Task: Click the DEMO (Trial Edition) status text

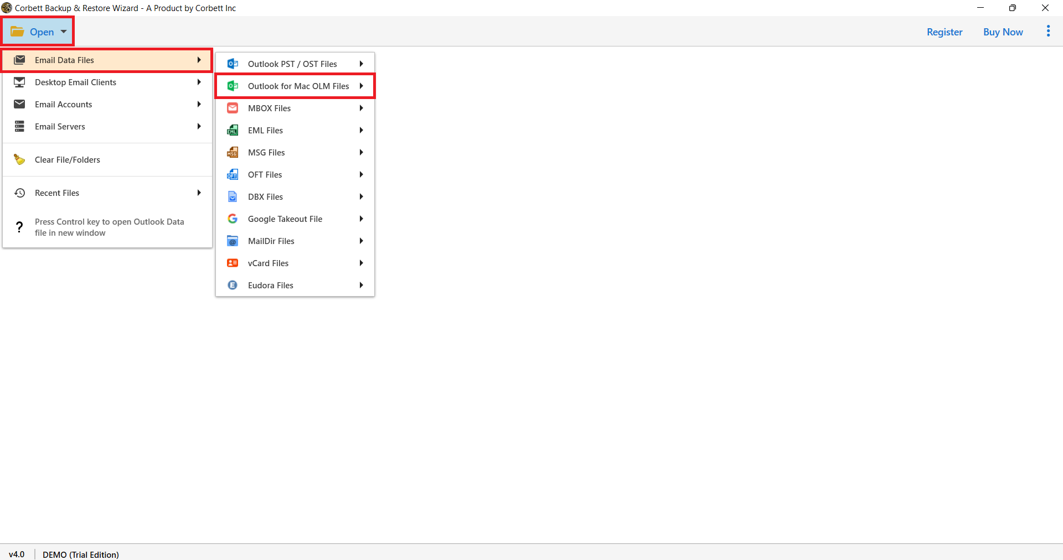Action: click(x=81, y=554)
